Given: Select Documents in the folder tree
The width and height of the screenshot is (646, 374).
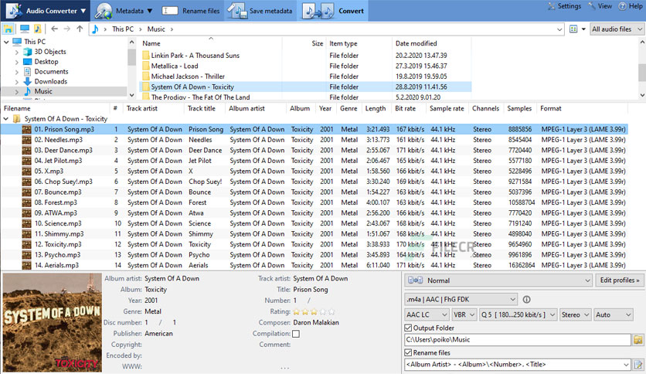Looking at the screenshot, I should (x=51, y=71).
